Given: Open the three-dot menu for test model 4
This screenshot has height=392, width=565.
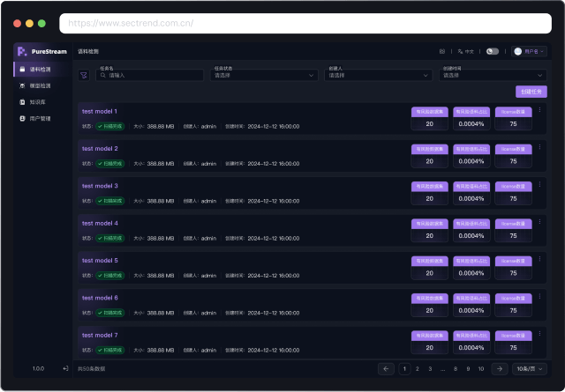Looking at the screenshot, I should (539, 222).
